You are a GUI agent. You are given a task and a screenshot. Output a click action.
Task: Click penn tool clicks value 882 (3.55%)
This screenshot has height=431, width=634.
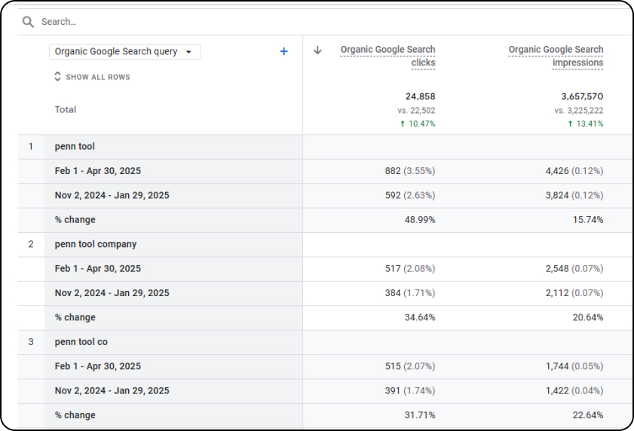coord(410,171)
